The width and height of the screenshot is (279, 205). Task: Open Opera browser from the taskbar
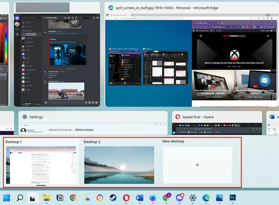(x=126, y=198)
